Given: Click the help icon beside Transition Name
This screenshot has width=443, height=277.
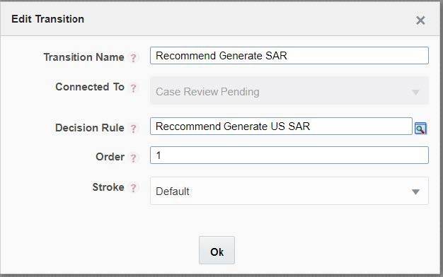Looking at the screenshot, I should 133,58.
